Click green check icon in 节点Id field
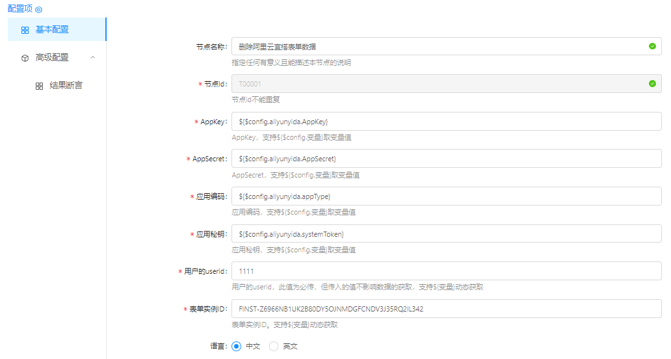671x359 pixels. click(652, 83)
